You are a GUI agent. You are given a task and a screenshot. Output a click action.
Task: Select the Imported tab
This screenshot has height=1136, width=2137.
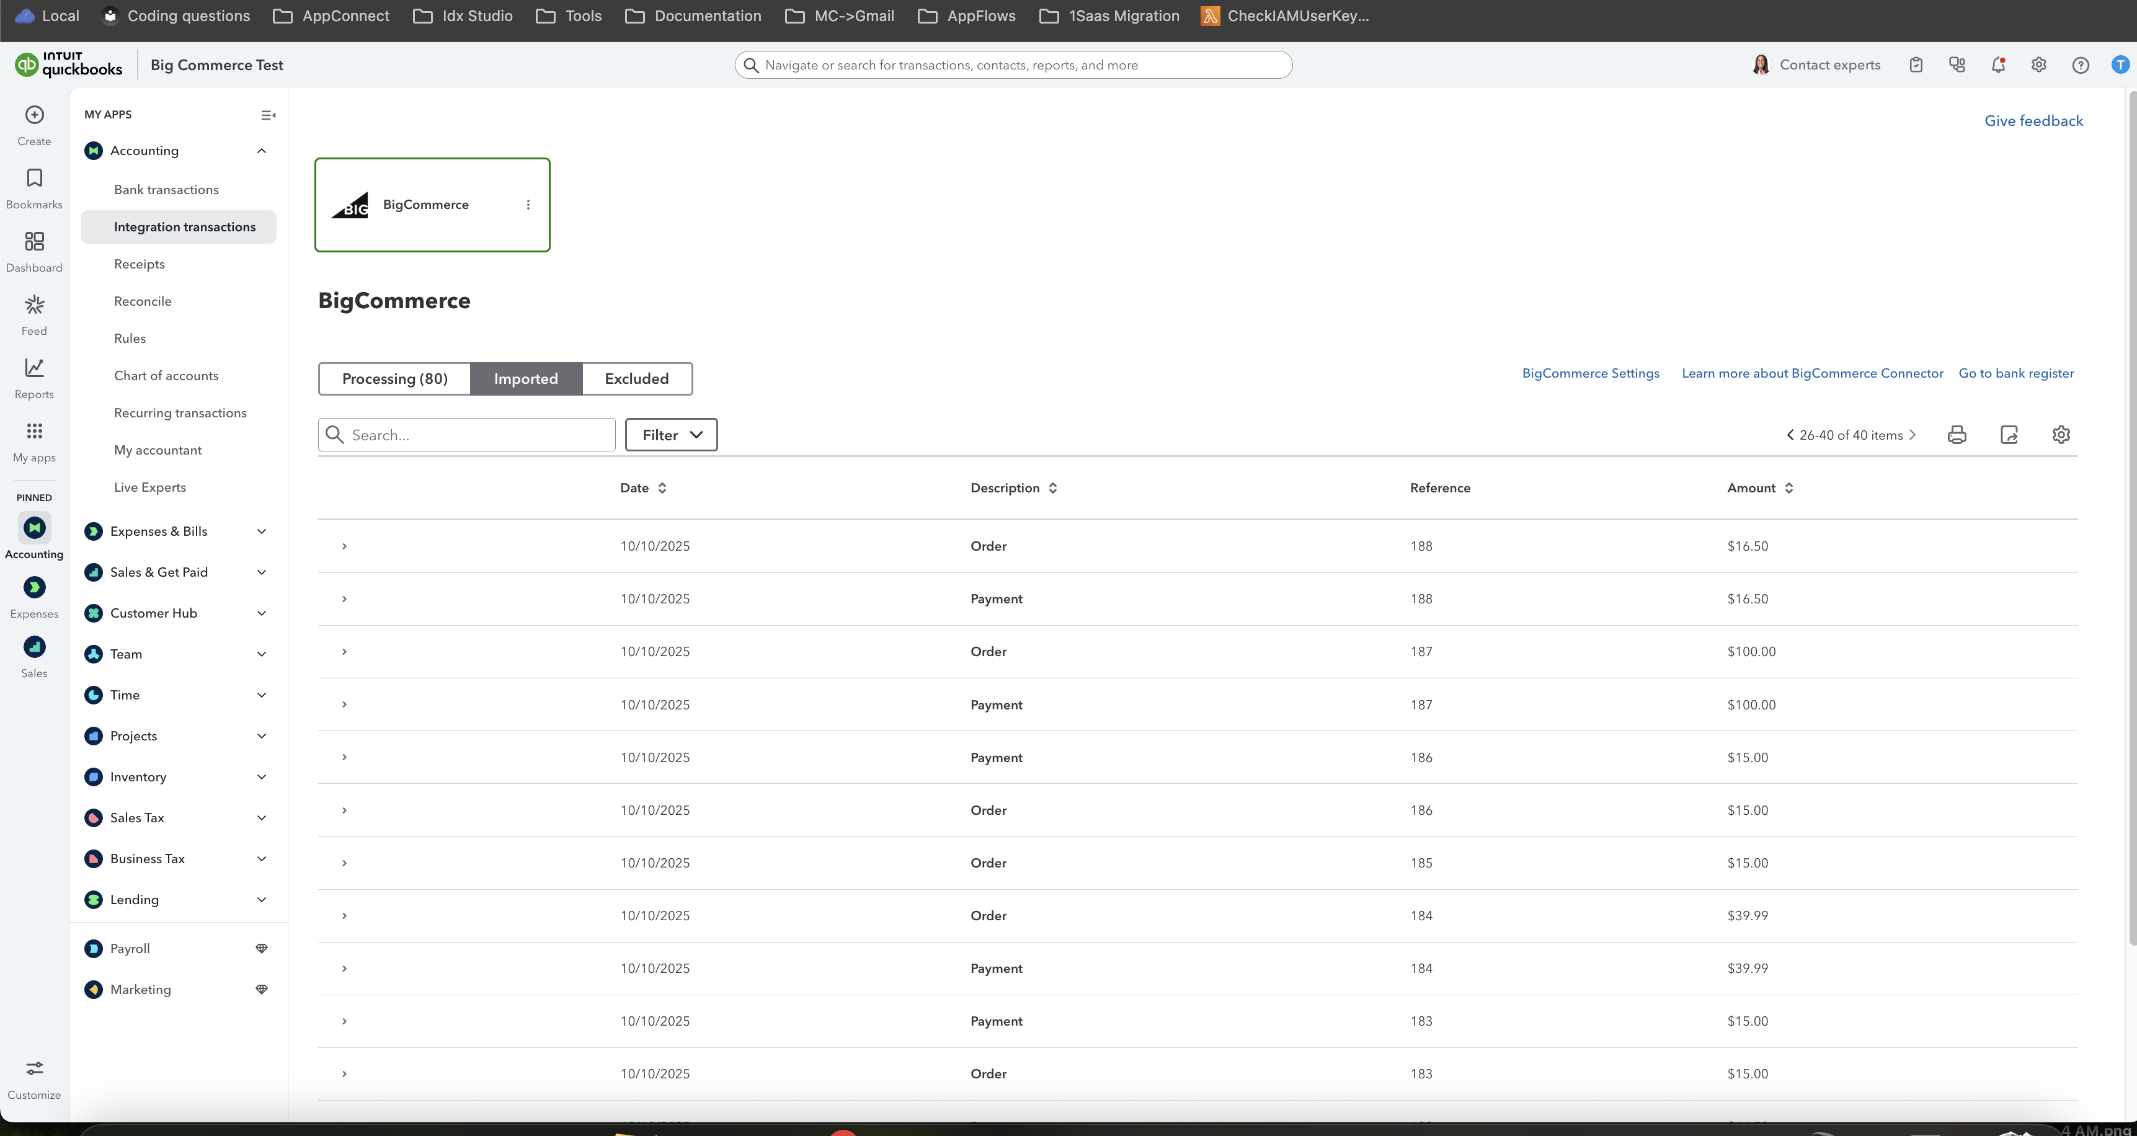tap(526, 379)
